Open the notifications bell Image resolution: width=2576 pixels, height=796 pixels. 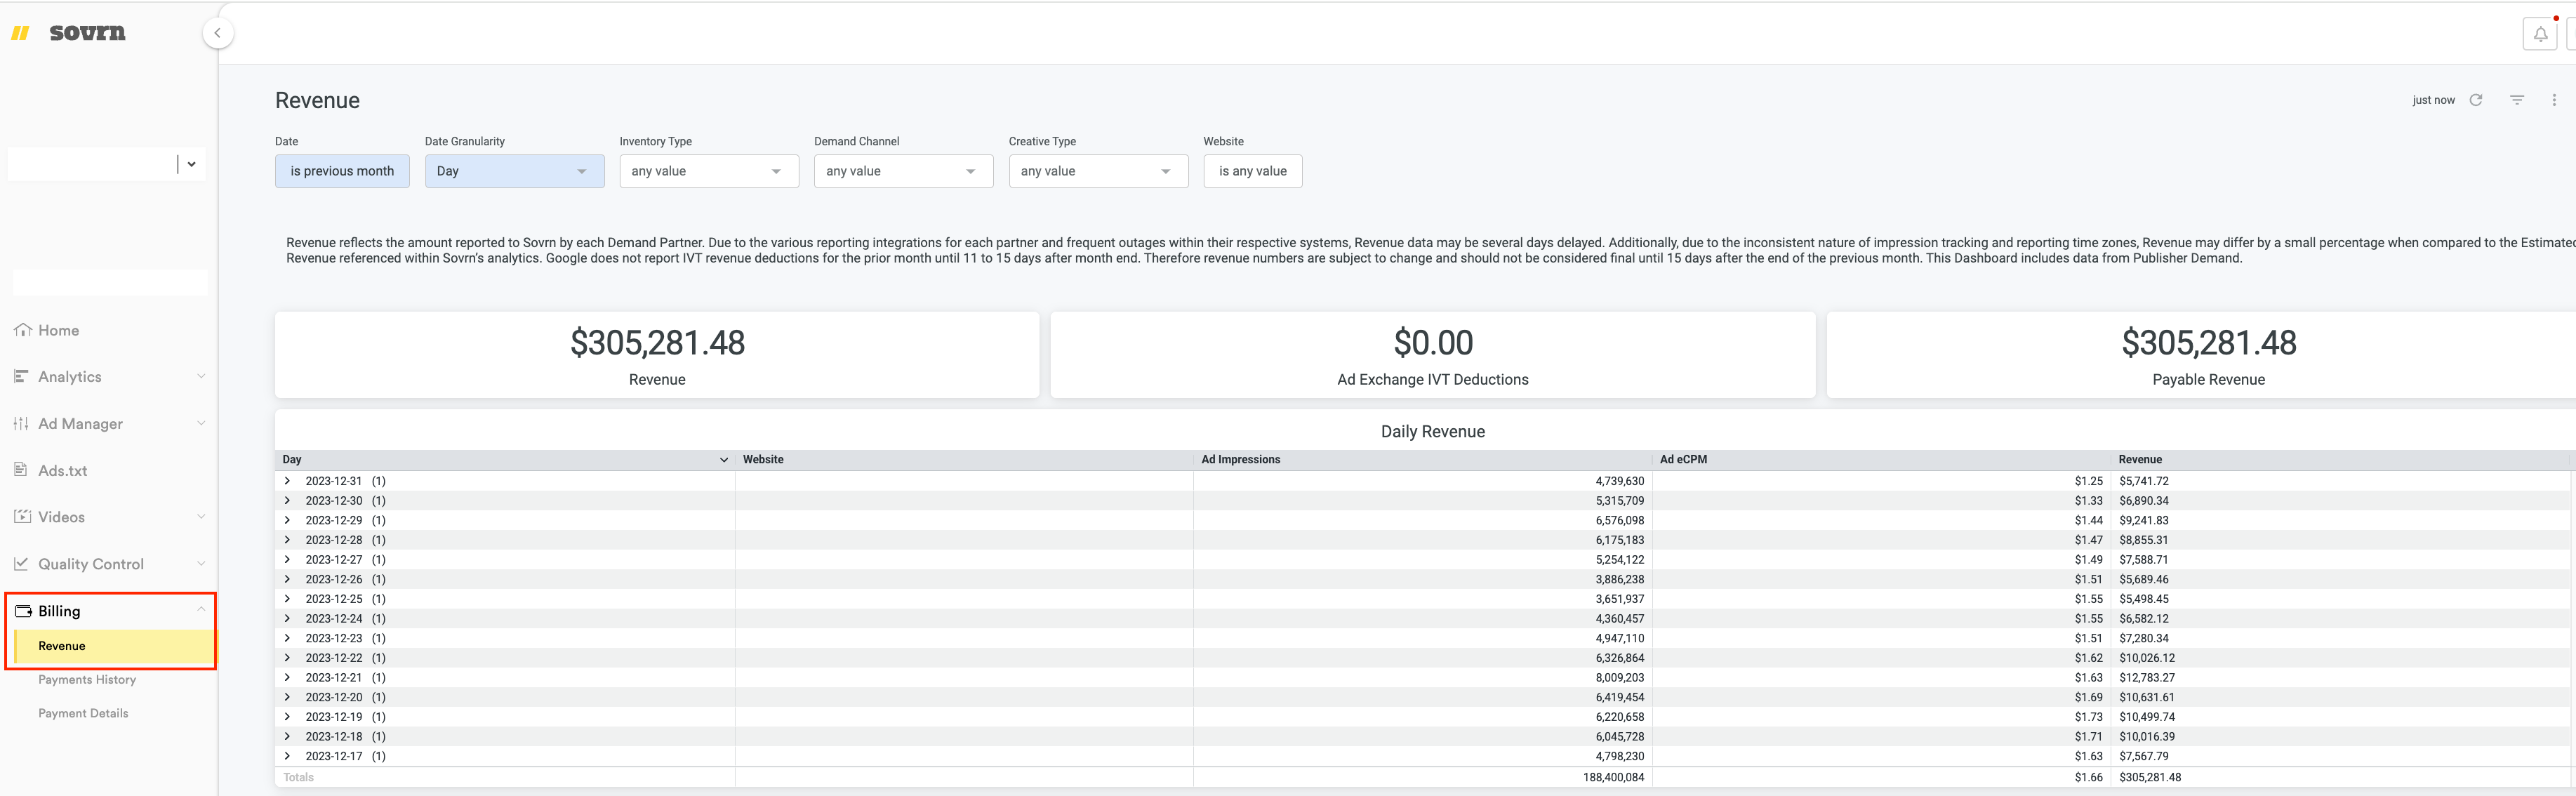pos(2540,34)
